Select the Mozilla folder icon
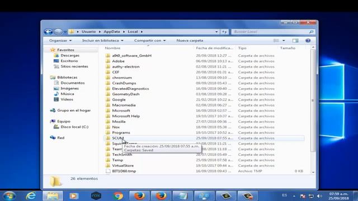358x201 pixels. [108, 122]
